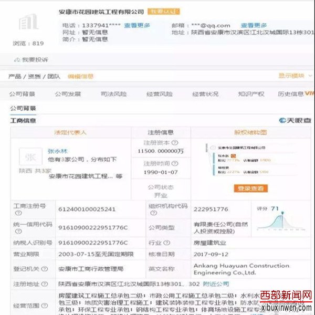Screen dimensions: 315x315
Task: Open the 司法风险 tab
Action: tap(114, 94)
